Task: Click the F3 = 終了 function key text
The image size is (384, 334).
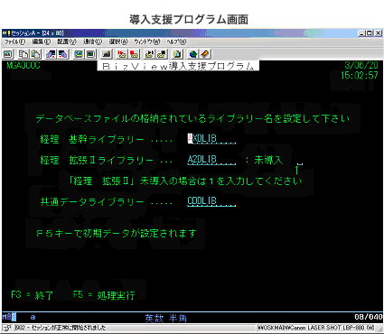Action: click(x=32, y=295)
